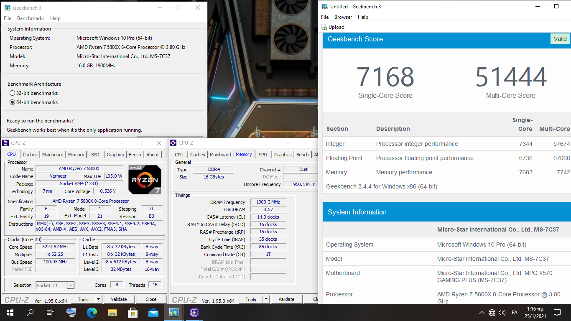Click ΕΛ language indicator in tray

515,312
